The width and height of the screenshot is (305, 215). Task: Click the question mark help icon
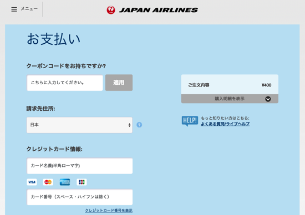(139, 125)
